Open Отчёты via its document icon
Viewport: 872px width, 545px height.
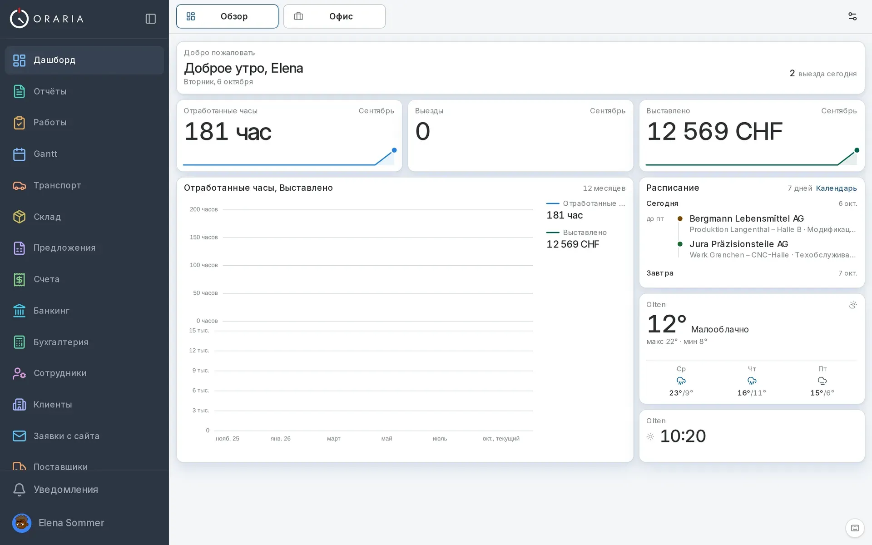19,91
